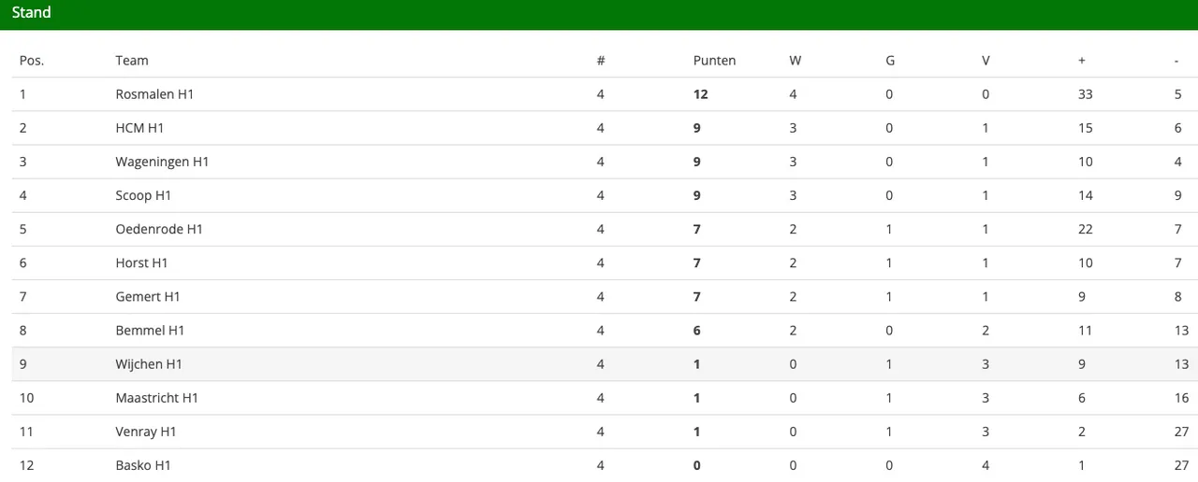Open Oedenrode H1 team details
Viewport: 1198px width, 482px height.
pos(159,229)
